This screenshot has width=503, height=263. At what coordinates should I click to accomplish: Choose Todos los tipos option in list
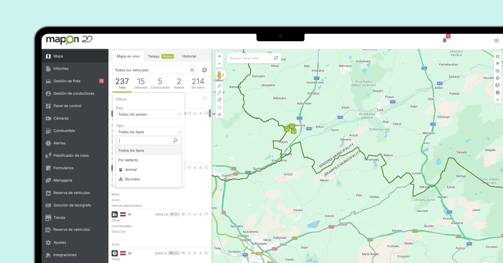[x=149, y=150]
